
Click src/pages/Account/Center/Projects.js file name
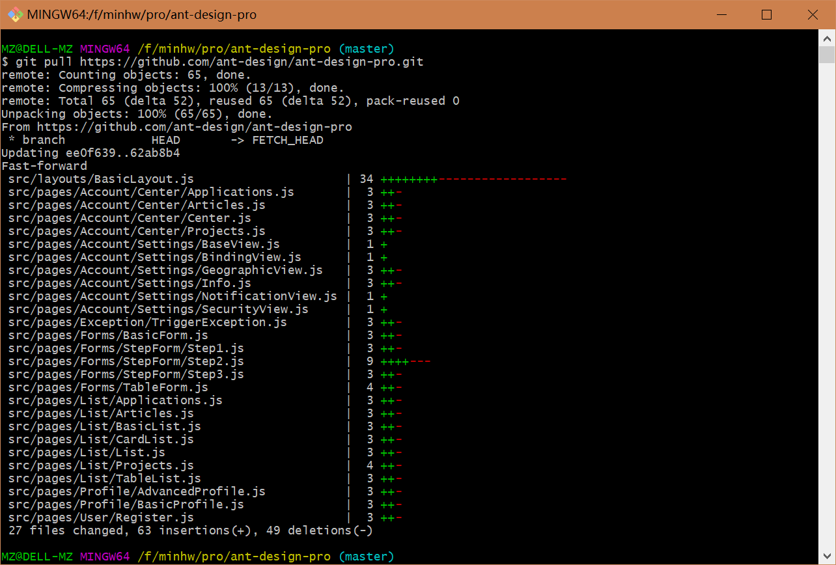coord(137,231)
